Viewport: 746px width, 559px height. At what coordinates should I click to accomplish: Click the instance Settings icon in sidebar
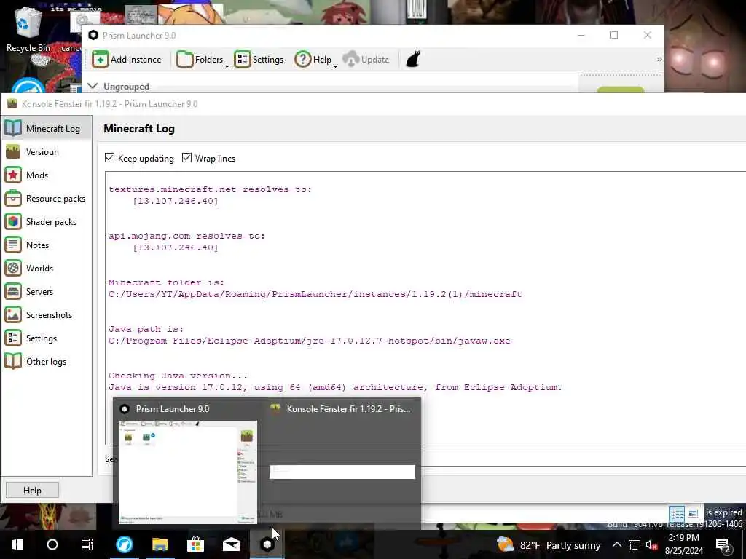13,338
